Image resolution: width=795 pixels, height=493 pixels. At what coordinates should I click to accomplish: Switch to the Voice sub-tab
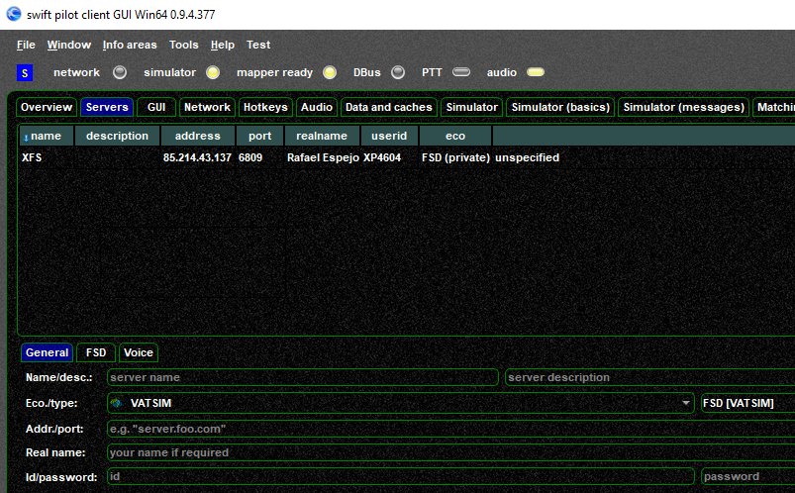(x=139, y=352)
